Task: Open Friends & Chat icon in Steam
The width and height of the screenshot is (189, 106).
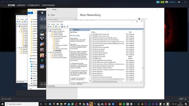Action: (x=185, y=99)
